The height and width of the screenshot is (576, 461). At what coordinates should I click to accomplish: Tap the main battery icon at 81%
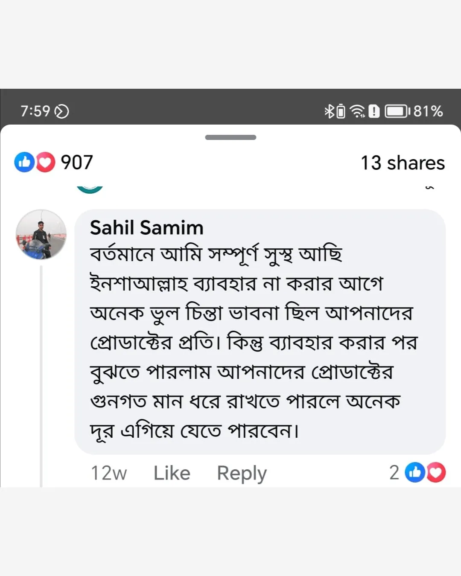[x=397, y=111]
